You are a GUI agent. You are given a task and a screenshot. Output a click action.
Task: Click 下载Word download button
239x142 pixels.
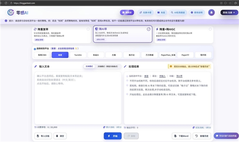(181, 136)
